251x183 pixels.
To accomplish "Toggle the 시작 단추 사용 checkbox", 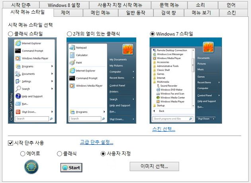I will pos(10,143).
